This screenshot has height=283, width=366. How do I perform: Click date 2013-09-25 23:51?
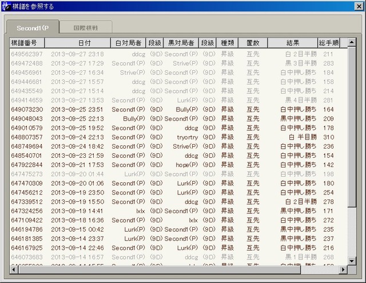[77, 109]
